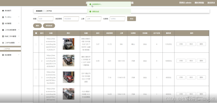Click the 爬取数据 button
217x103 pixels.
click(x=49, y=26)
